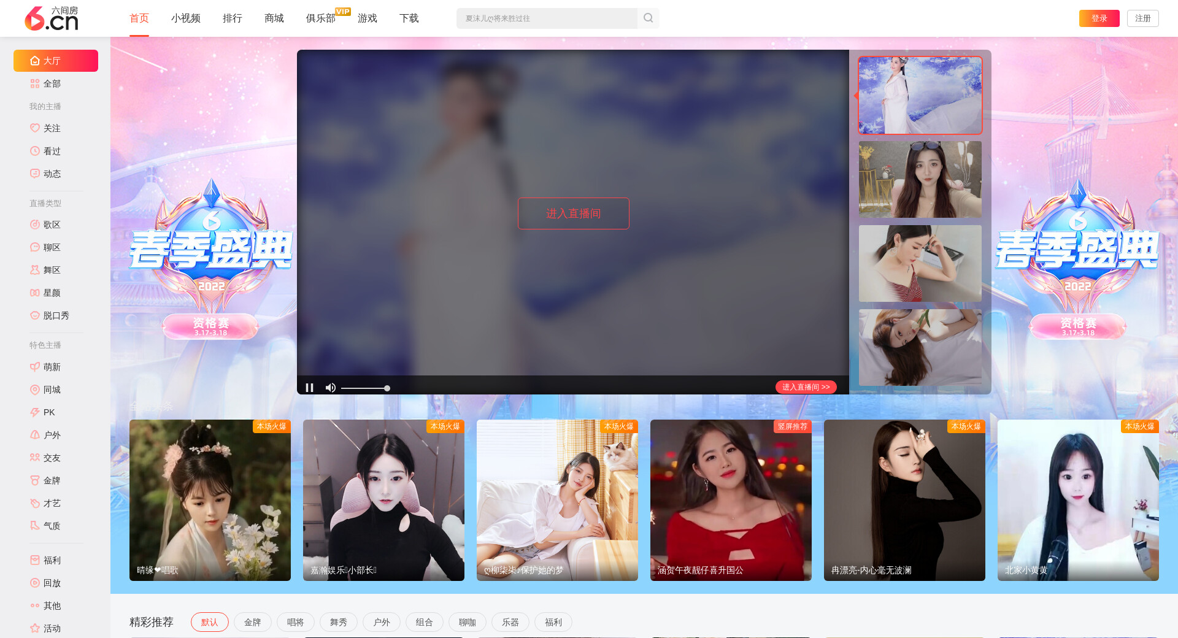1178x638 pixels.
Task: Select the 户外 filter pill
Action: [x=382, y=622]
